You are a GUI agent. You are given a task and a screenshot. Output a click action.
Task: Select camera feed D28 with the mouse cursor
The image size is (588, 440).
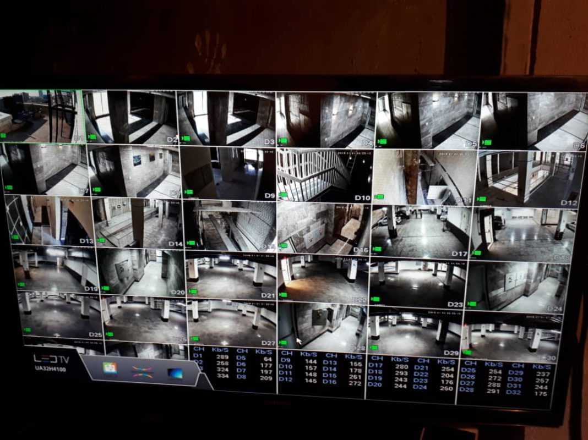322,327
